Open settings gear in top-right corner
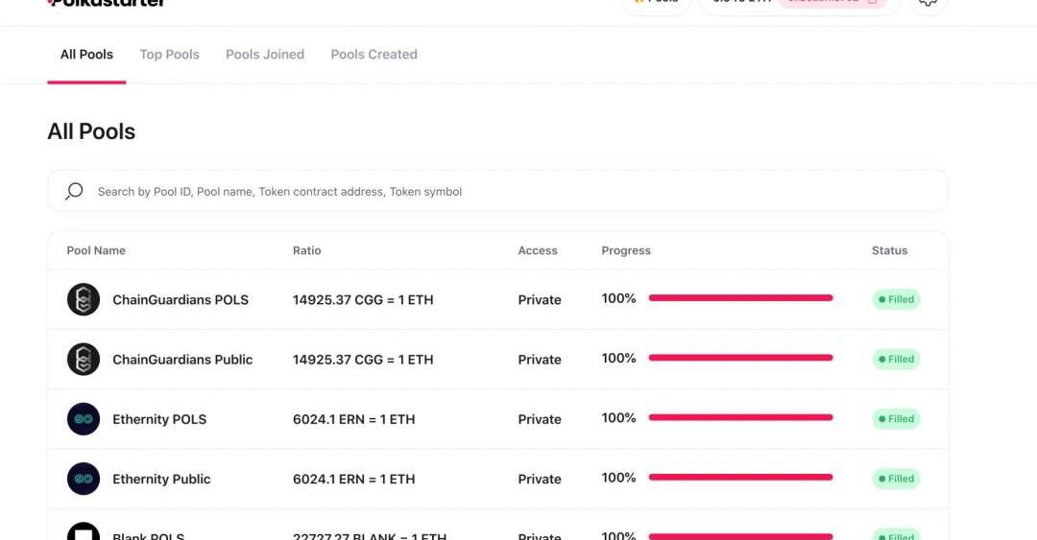This screenshot has width=1037, height=540. coord(928,3)
